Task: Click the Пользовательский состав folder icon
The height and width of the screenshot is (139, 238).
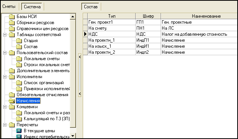Action: click(x=12, y=53)
